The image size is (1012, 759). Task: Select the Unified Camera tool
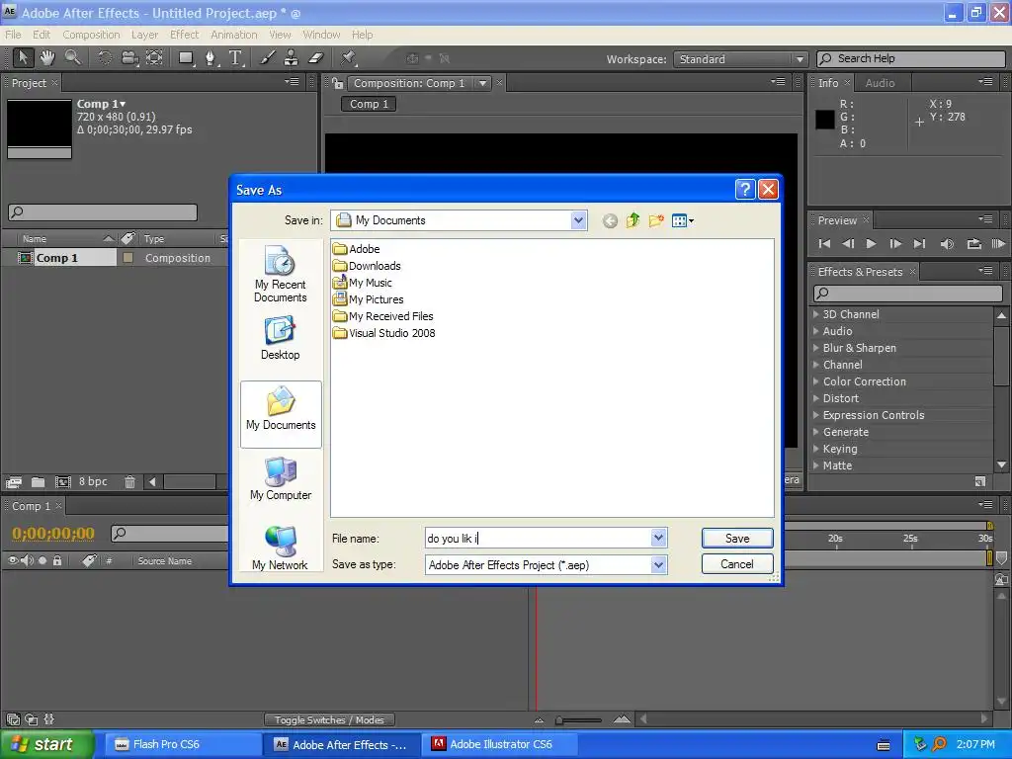129,58
